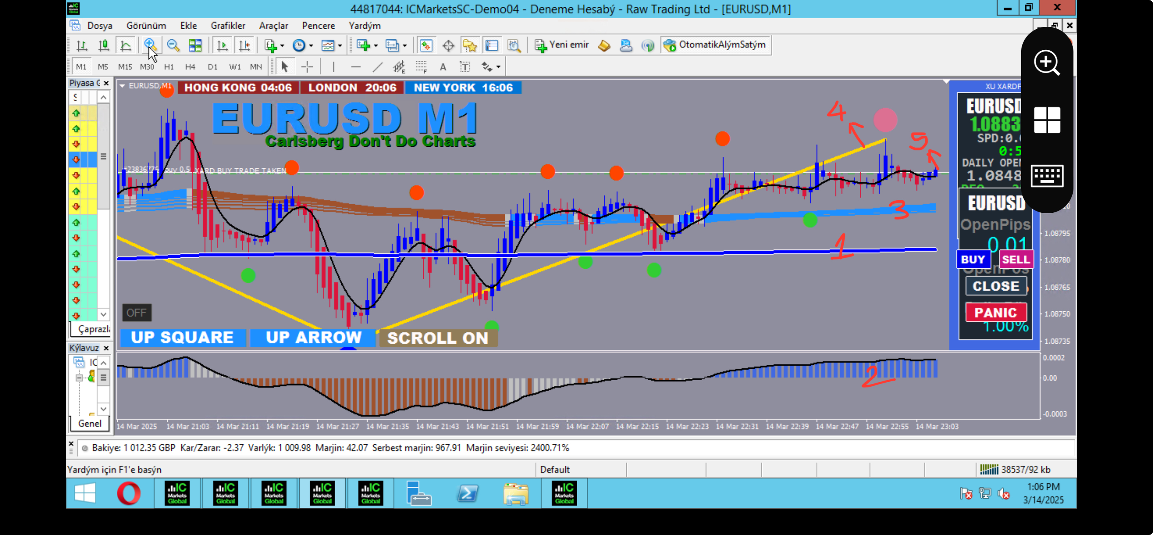
Task: Expand the indicators list dropdown arrow
Action: click(282, 45)
